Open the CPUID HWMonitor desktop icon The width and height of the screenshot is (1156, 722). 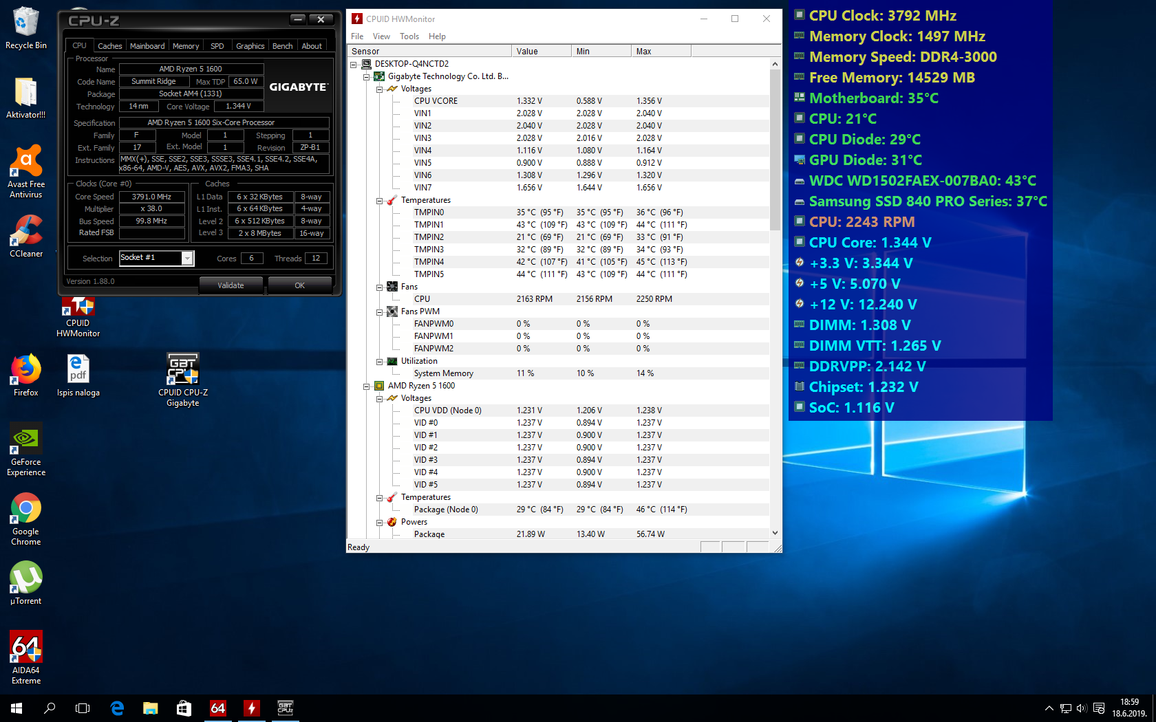[78, 309]
